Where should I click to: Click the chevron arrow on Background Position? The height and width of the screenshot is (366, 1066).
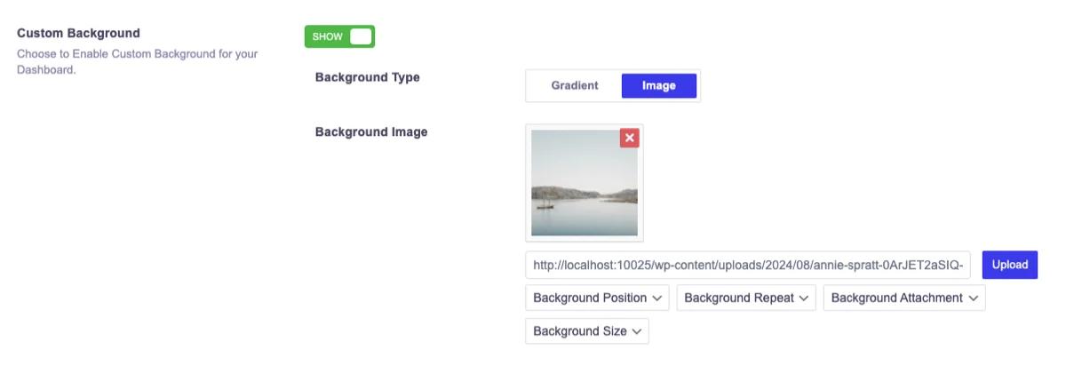point(657,298)
